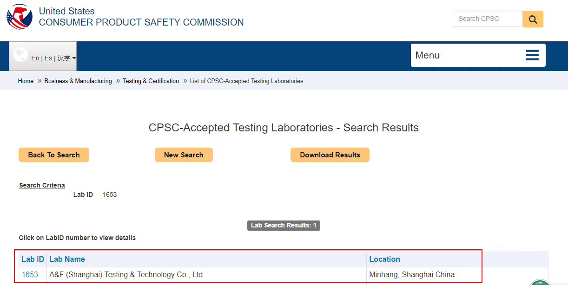The image size is (568, 285).
Task: Open Business & Manufacturing breadcrumb
Action: 78,81
